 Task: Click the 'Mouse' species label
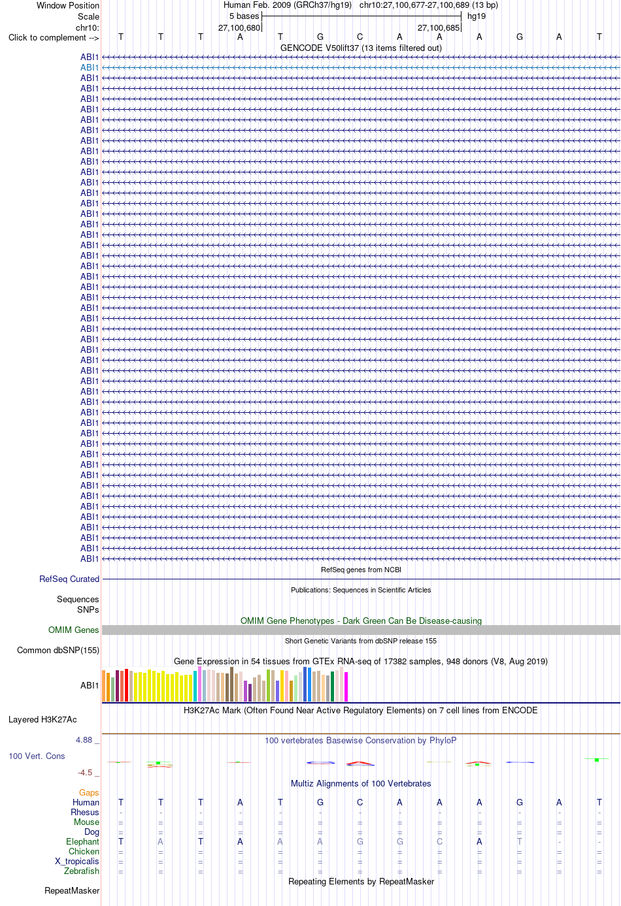[87, 822]
